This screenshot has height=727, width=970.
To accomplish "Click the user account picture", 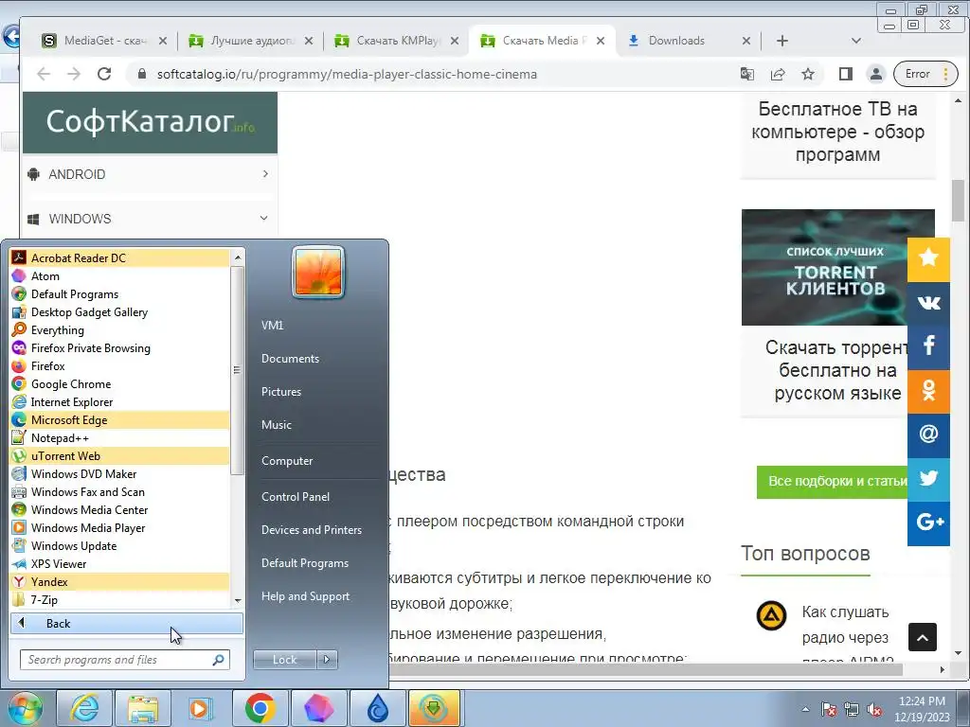I will pyautogui.click(x=318, y=272).
